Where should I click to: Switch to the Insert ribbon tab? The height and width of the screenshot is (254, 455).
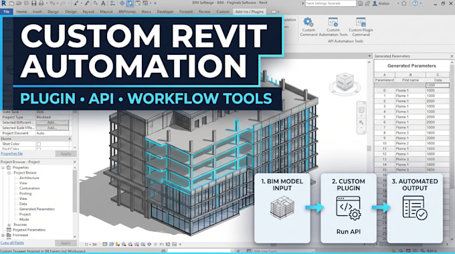point(37,11)
